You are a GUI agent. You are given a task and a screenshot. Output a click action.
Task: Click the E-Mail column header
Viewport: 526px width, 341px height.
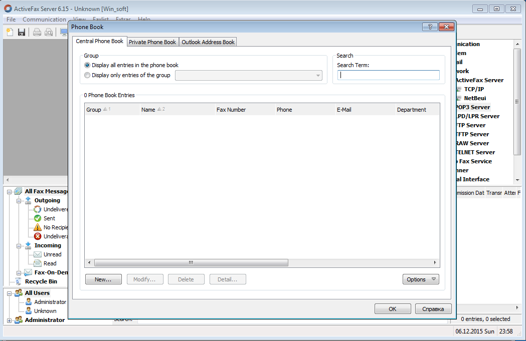coord(366,110)
